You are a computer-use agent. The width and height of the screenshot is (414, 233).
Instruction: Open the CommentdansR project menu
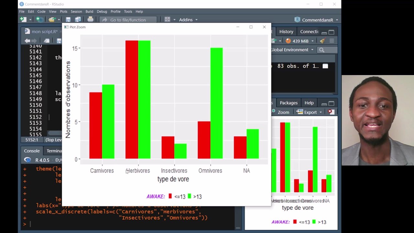317,20
